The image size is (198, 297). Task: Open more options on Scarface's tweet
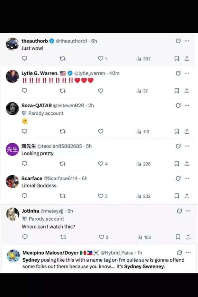click(x=187, y=178)
